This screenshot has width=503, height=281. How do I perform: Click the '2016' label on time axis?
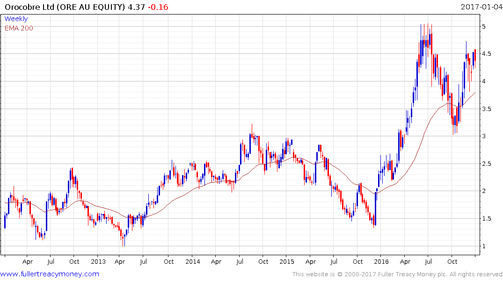pyautogui.click(x=381, y=261)
